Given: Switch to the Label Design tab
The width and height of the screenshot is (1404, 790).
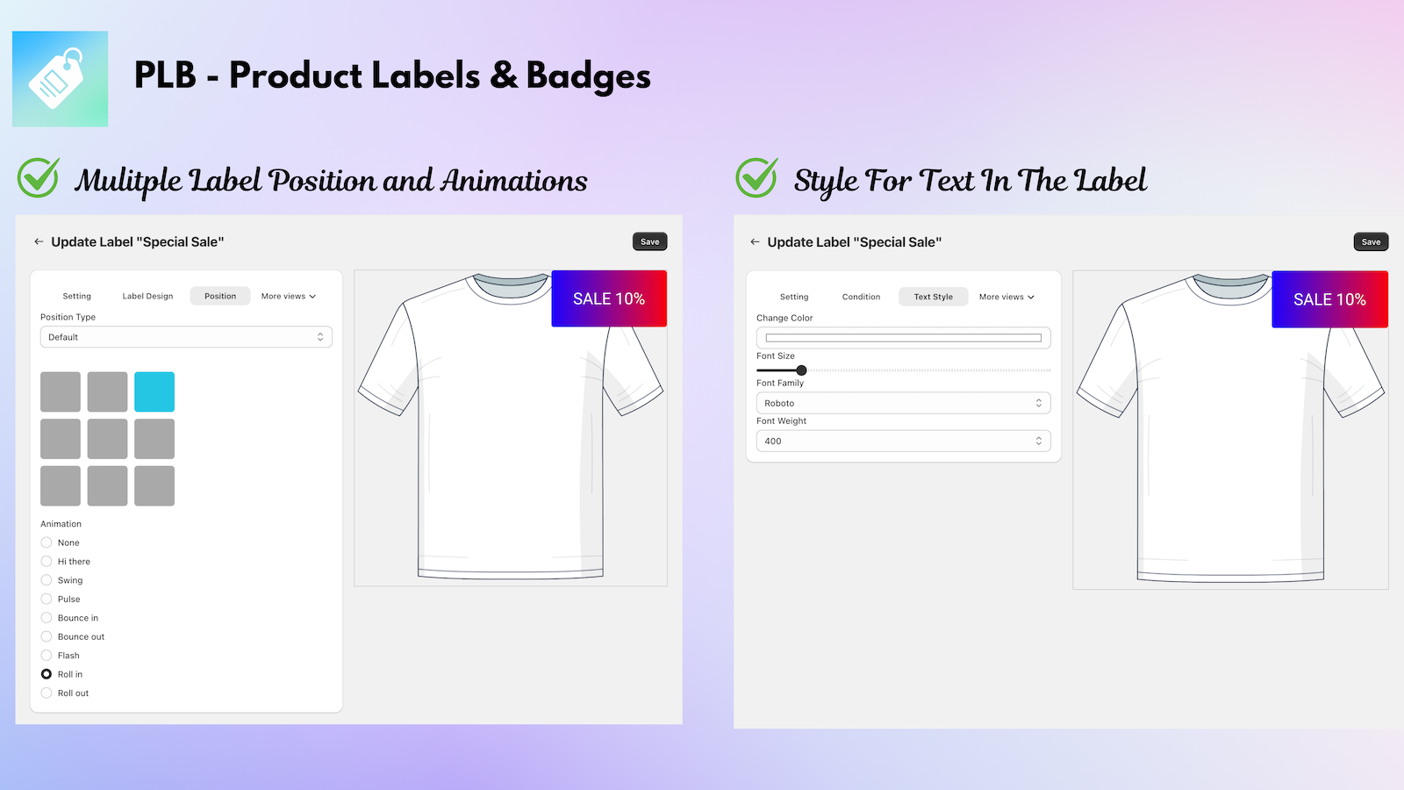Looking at the screenshot, I should (147, 296).
